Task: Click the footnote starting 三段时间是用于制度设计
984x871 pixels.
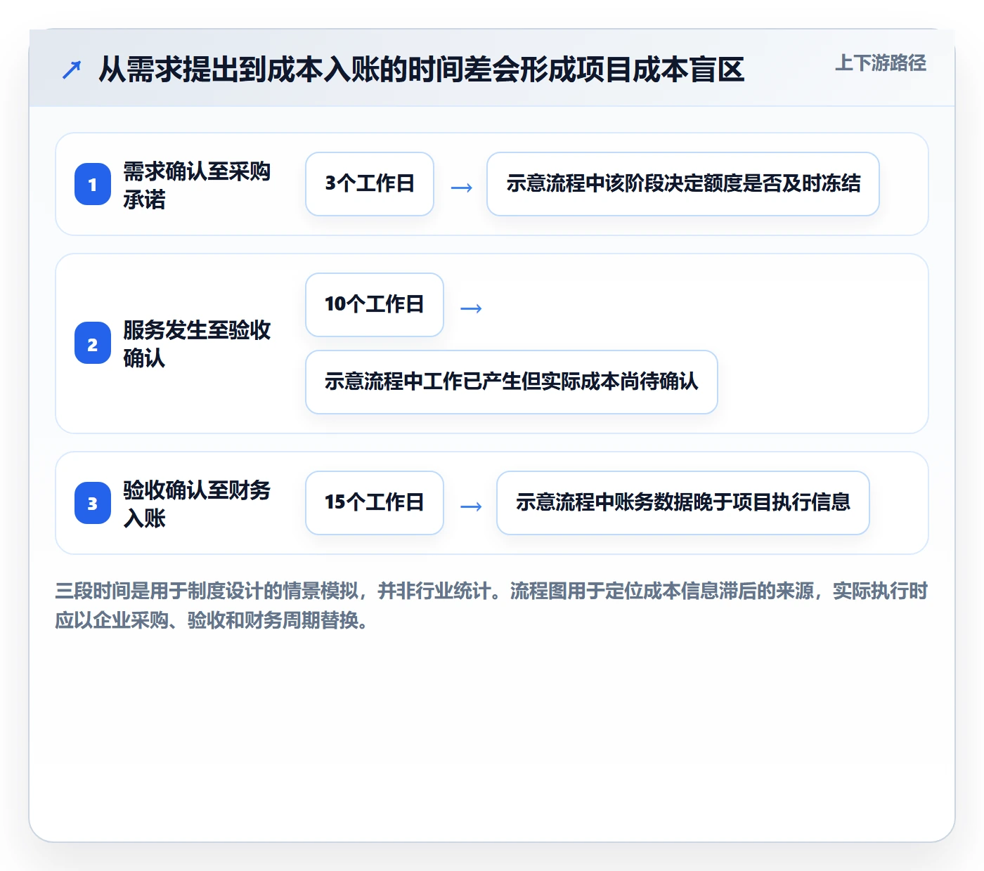Action: coord(491,605)
